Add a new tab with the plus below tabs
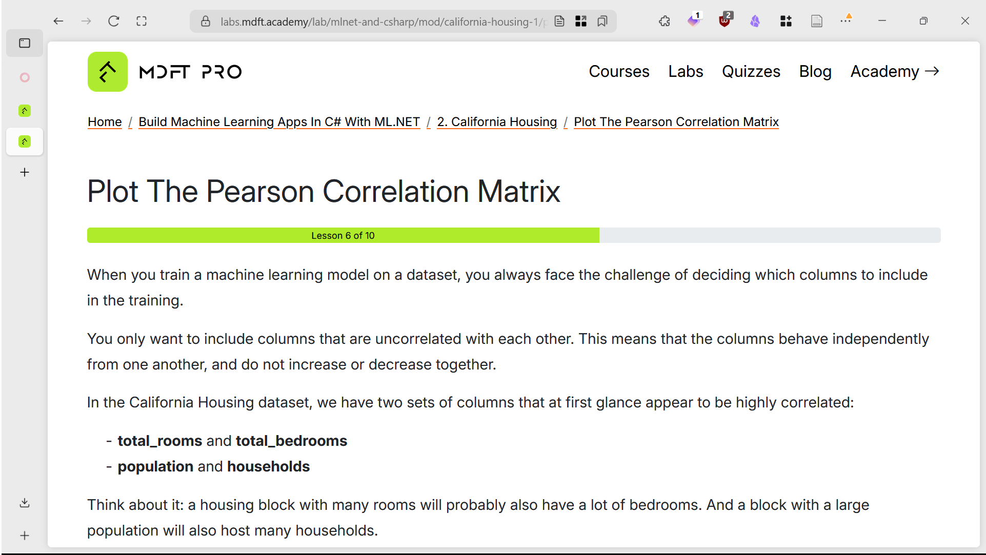986x555 pixels. tap(25, 172)
